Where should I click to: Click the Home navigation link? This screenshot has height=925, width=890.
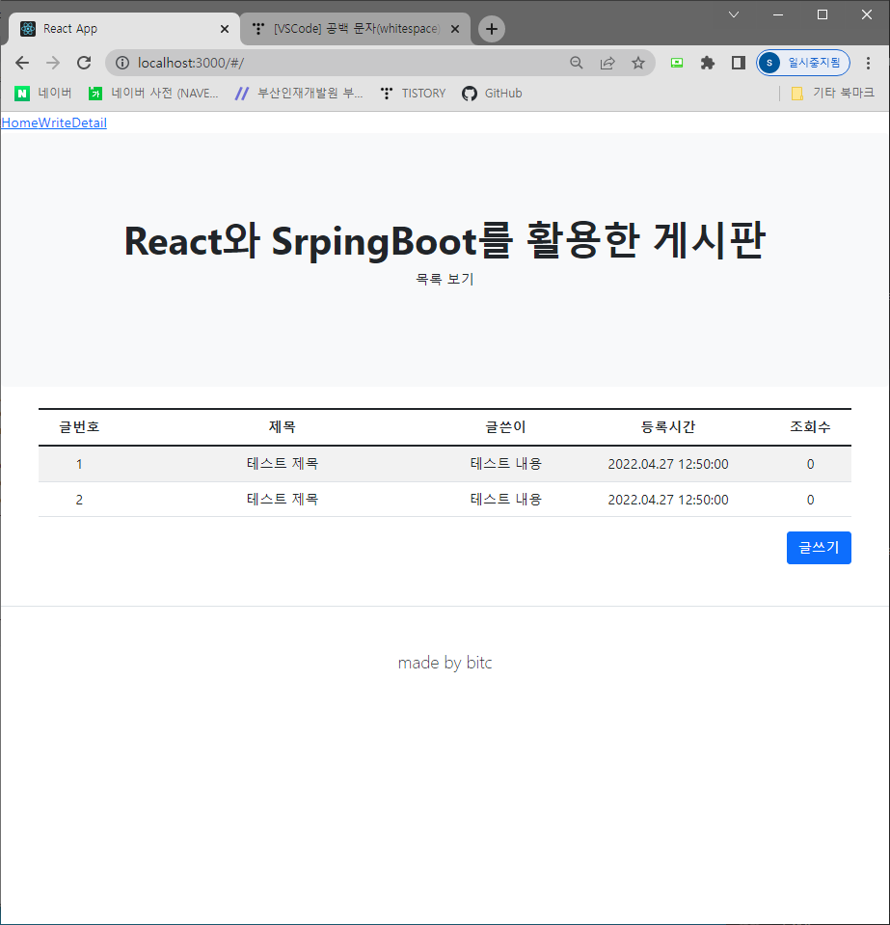coord(19,122)
